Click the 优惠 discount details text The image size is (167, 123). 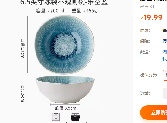coord(165,30)
